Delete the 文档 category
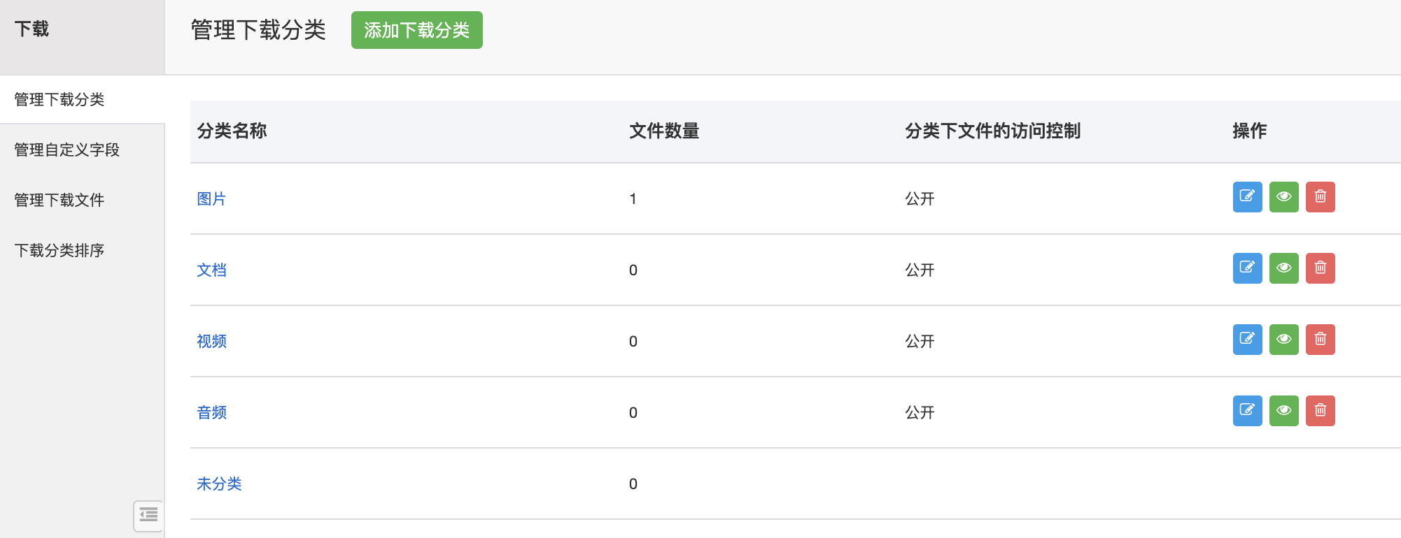Screen dimensions: 1401x538 (1320, 268)
